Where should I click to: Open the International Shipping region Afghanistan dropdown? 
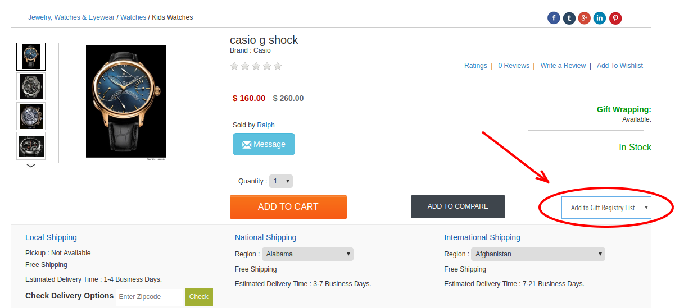click(x=538, y=254)
